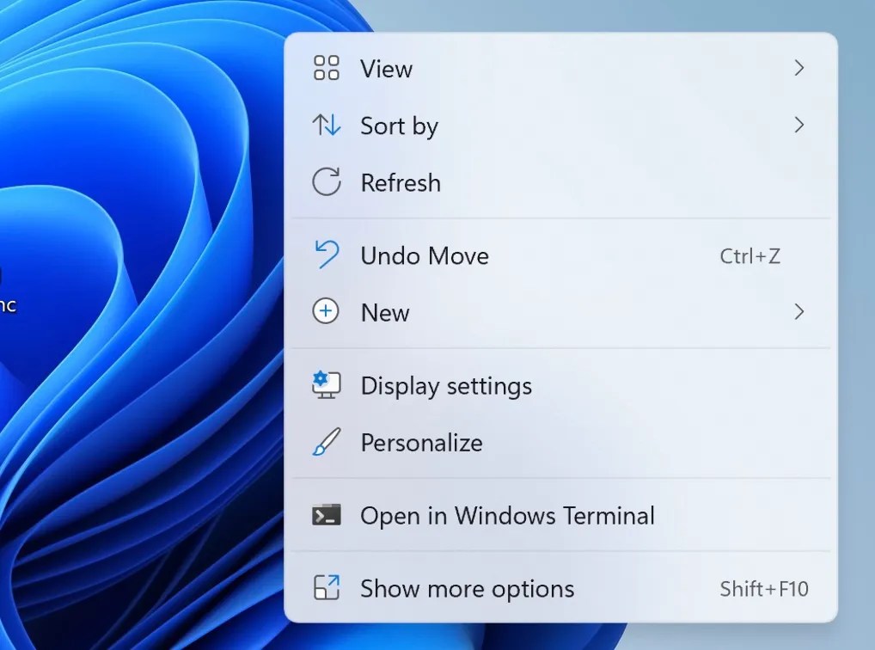875x650 pixels.
Task: Expand the Sort by submenu chevron
Action: [799, 126]
